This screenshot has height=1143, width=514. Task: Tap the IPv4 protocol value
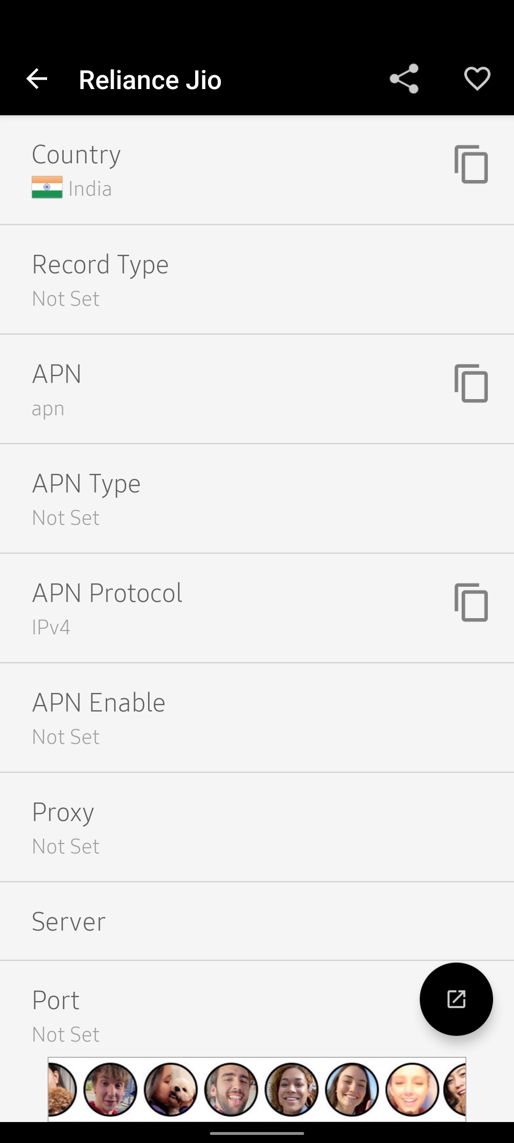pos(51,627)
